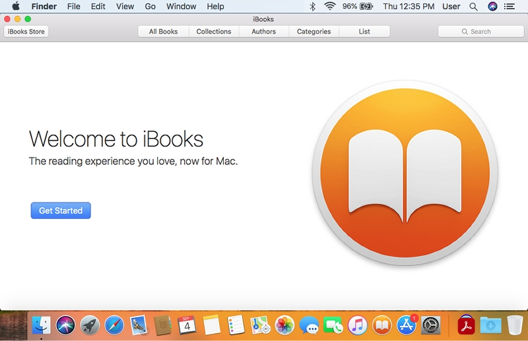Open Finder from the dock
The width and height of the screenshot is (528, 341).
click(41, 326)
